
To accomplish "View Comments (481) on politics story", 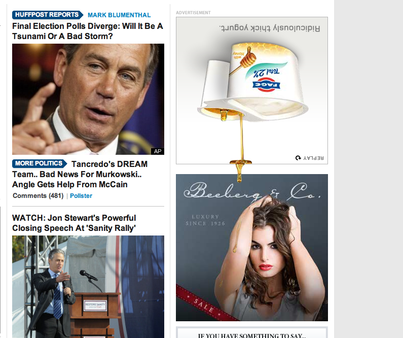I will click(38, 196).
